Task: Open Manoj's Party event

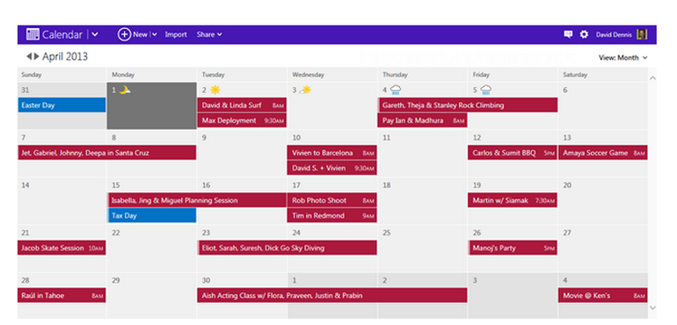Action: pyautogui.click(x=513, y=248)
